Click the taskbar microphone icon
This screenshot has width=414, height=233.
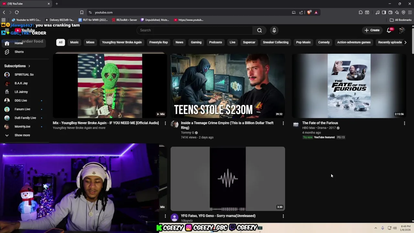(x=383, y=228)
